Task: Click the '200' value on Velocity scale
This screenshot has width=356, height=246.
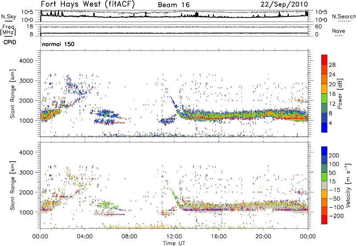Action: click(x=334, y=155)
